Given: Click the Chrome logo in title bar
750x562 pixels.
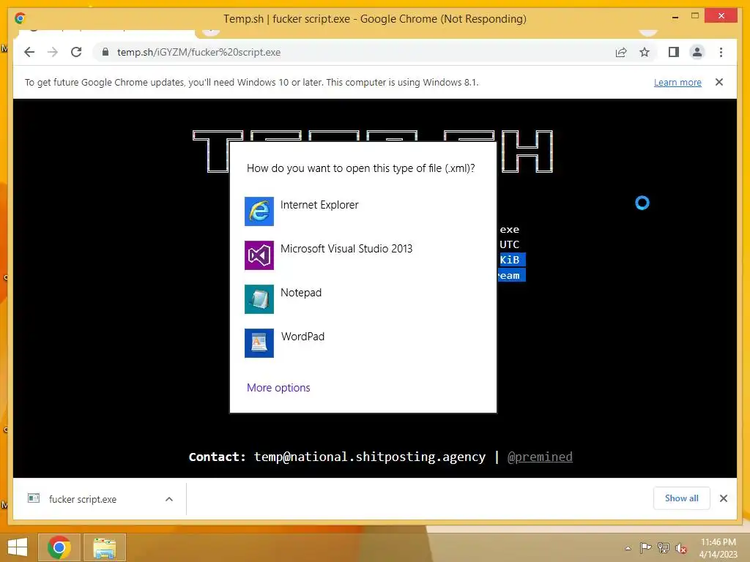Looking at the screenshot, I should 20,18.
